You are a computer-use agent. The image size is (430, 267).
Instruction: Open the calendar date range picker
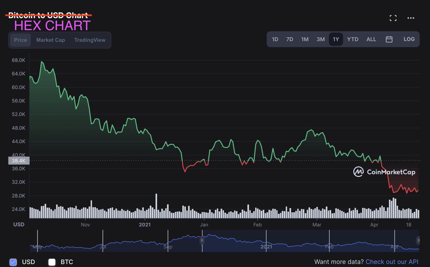(x=389, y=39)
